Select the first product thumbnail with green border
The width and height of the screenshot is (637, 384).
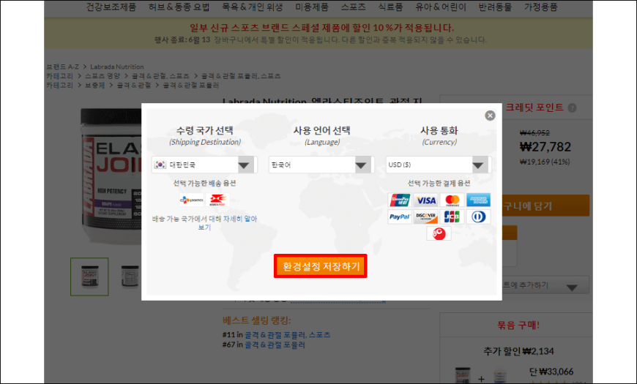(89, 276)
